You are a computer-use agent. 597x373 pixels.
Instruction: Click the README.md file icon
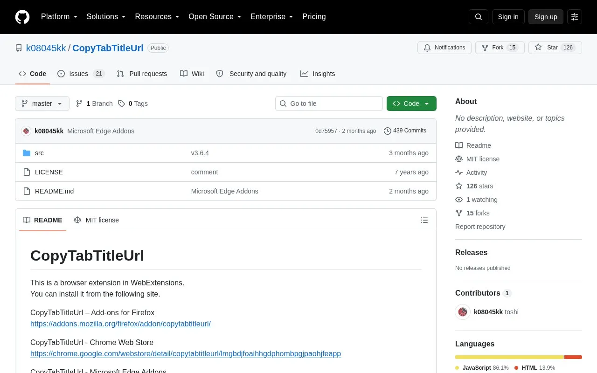pyautogui.click(x=27, y=191)
